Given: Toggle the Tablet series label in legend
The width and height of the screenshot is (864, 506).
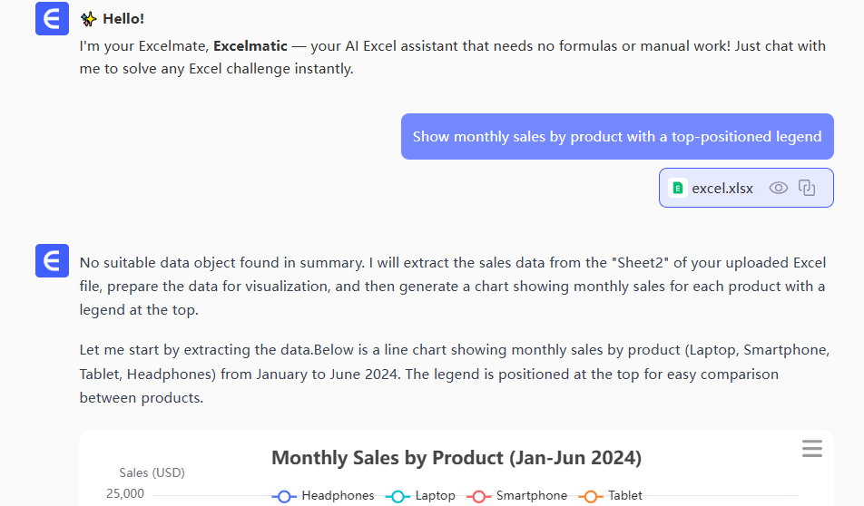Looking at the screenshot, I should [625, 496].
